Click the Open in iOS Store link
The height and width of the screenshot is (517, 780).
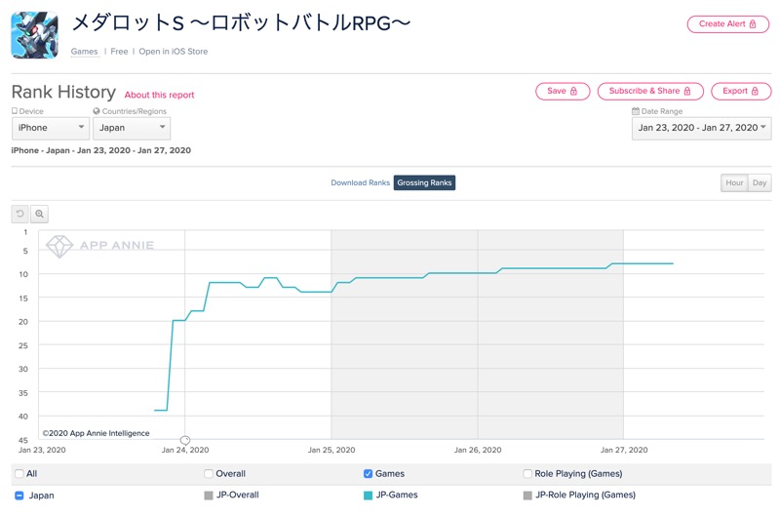click(174, 52)
